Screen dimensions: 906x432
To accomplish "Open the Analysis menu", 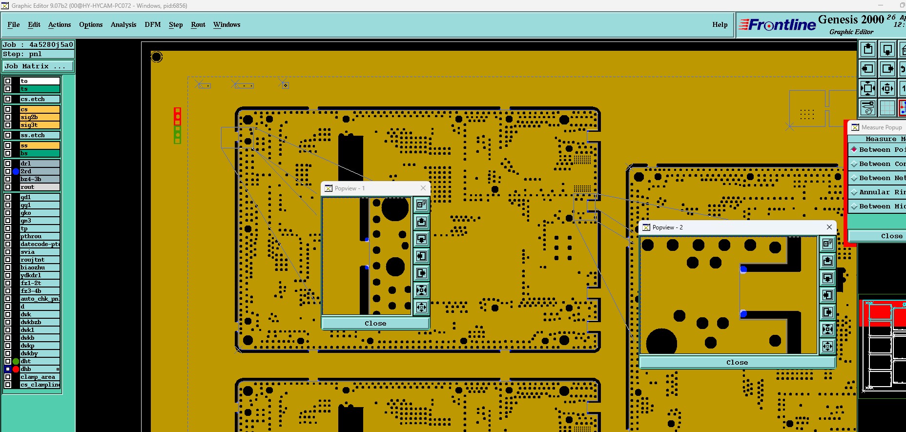I will [x=124, y=24].
